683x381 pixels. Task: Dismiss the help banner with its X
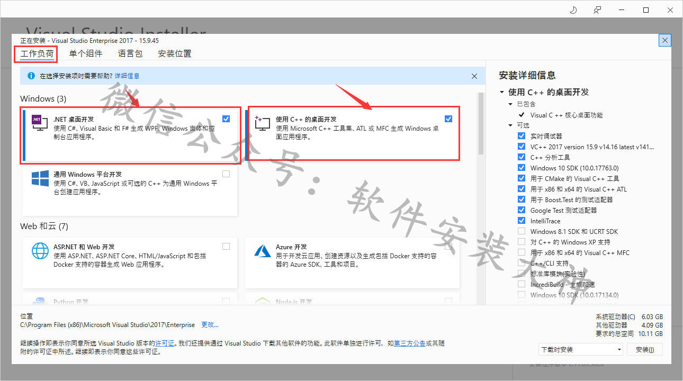pos(474,76)
